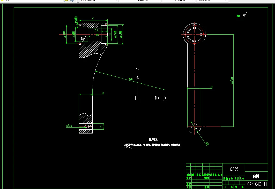Select the 30 dimension in front view
The image size is (275, 189).
point(211,87)
